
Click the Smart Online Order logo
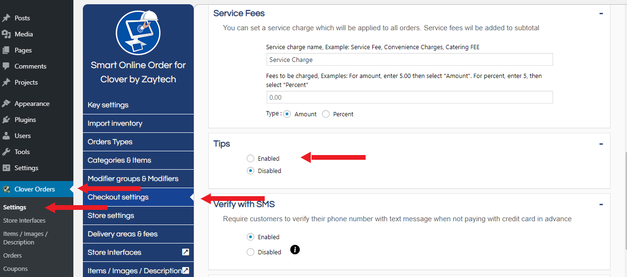(x=138, y=33)
